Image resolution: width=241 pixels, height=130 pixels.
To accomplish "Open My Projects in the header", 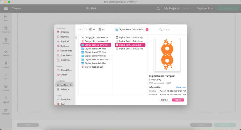I will (171, 8).
